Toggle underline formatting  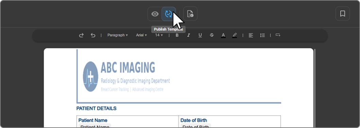200,35
